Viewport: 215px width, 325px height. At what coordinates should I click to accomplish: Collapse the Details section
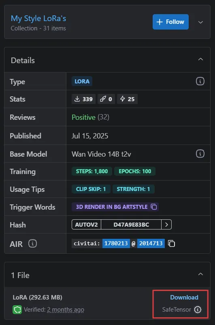point(200,59)
